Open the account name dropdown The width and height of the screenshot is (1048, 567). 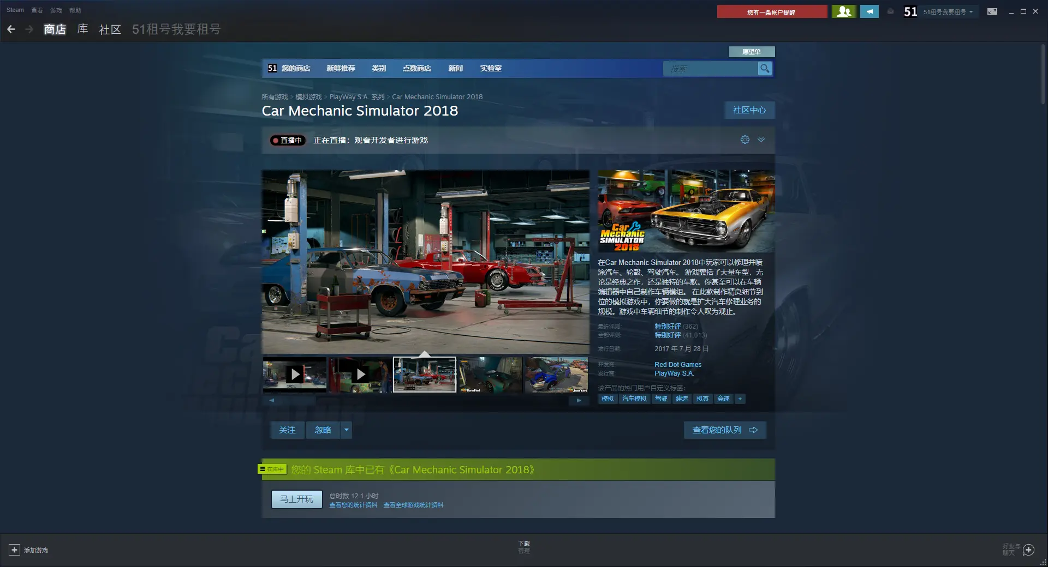click(948, 12)
